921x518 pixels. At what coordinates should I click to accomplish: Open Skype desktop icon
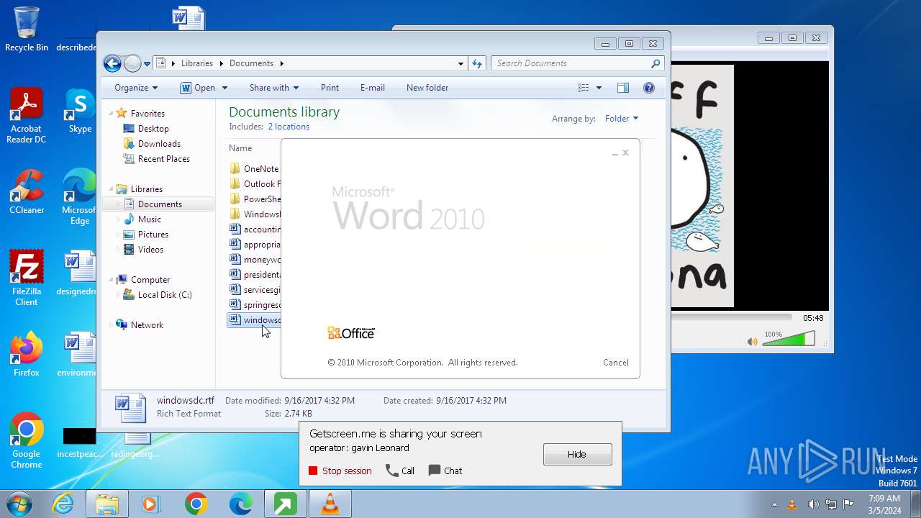tap(80, 111)
